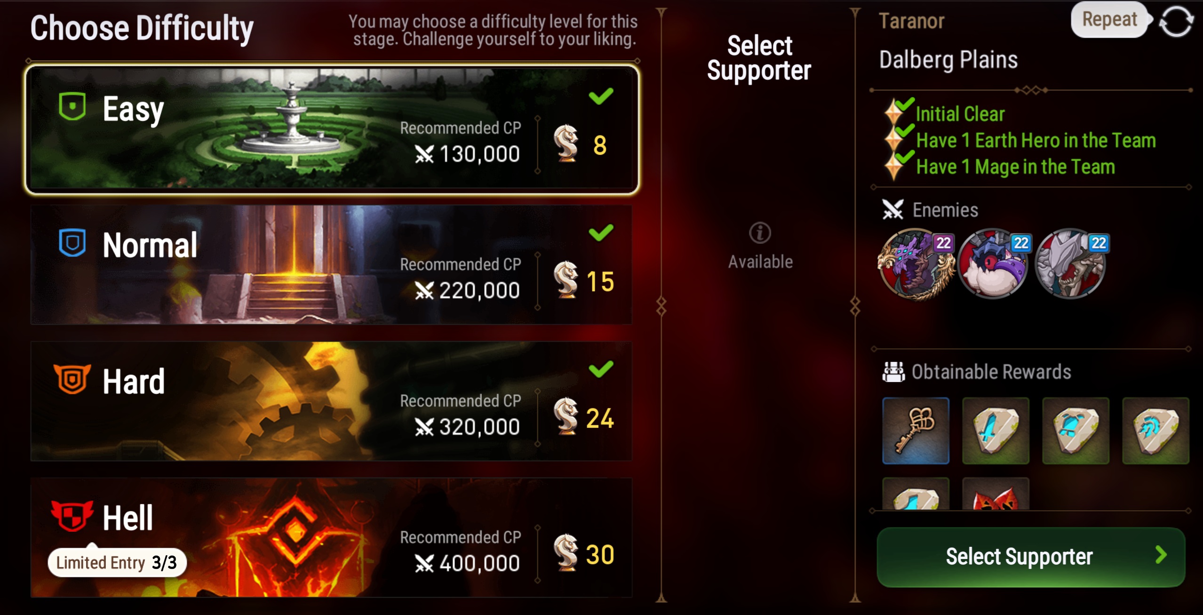Click the arrow on Select Supporter button
Image resolution: width=1203 pixels, height=615 pixels.
[1161, 555]
